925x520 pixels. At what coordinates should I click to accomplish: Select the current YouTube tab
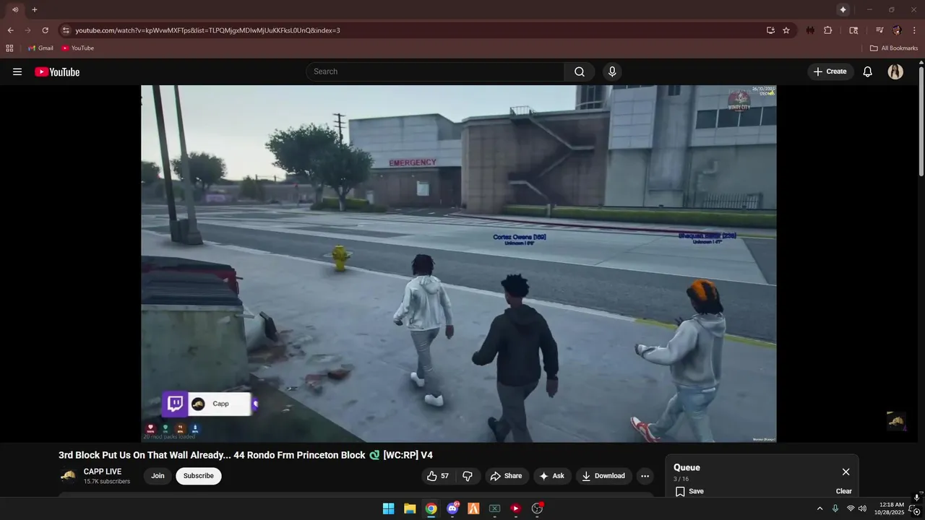tap(15, 9)
